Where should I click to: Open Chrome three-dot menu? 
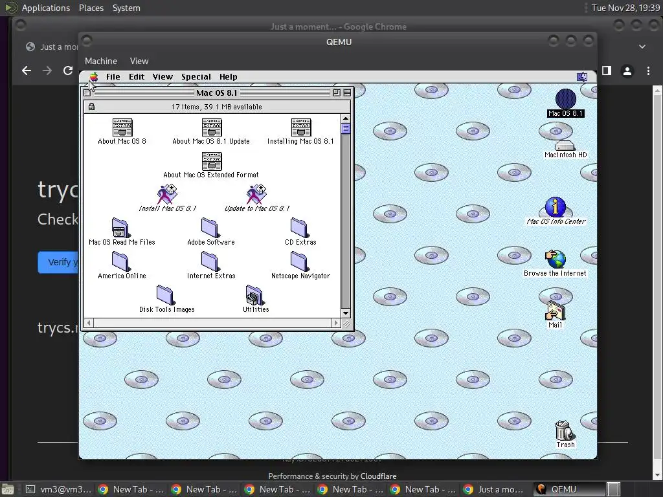coord(648,71)
